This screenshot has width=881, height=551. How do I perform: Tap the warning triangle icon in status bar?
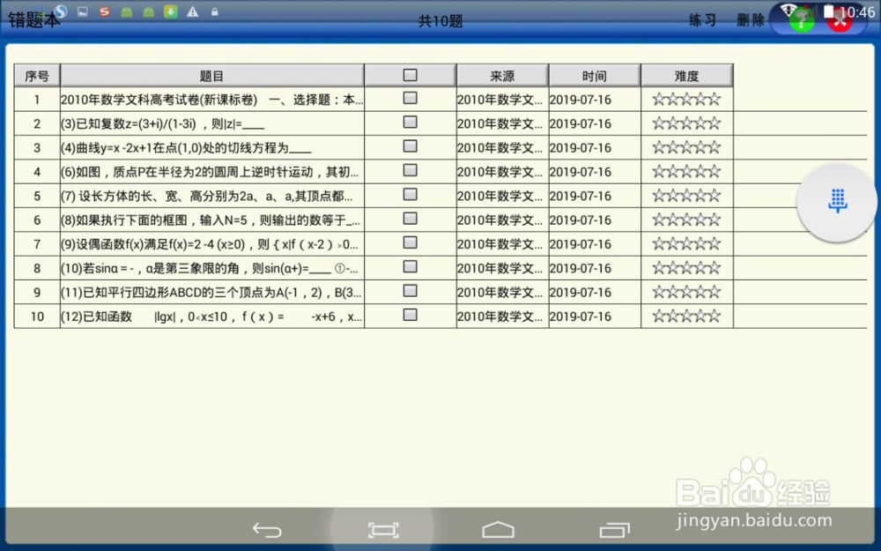pyautogui.click(x=192, y=12)
